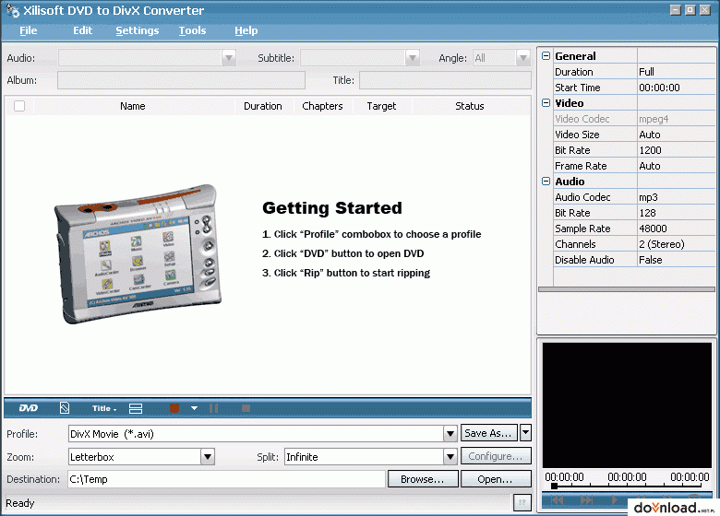Click the Configure... button
This screenshot has height=516, width=720.
[496, 456]
